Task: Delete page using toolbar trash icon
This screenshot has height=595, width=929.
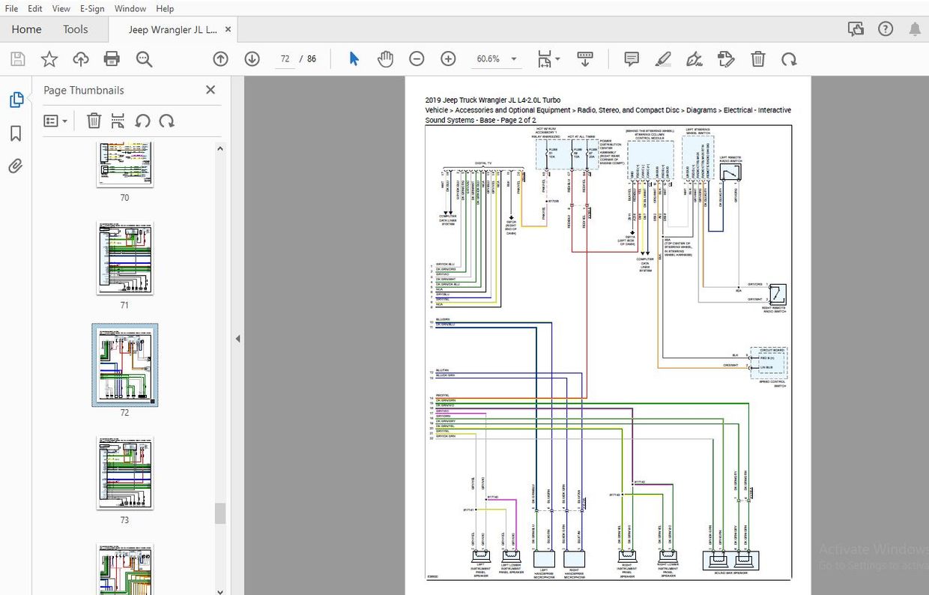Action: coord(758,59)
